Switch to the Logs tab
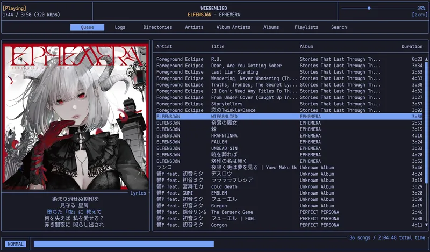The height and width of the screenshot is (252, 430). click(120, 27)
